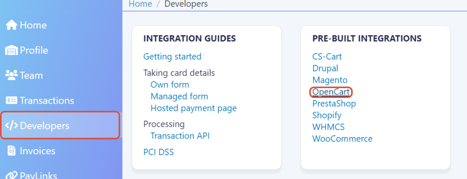Click the Profile icon in sidebar
Image resolution: width=467 pixels, height=179 pixels.
12,51
